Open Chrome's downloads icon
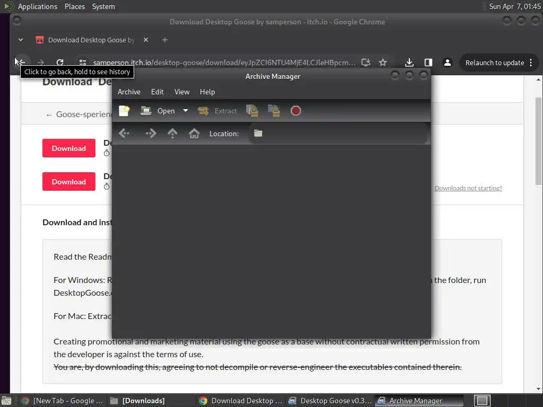 click(x=409, y=63)
